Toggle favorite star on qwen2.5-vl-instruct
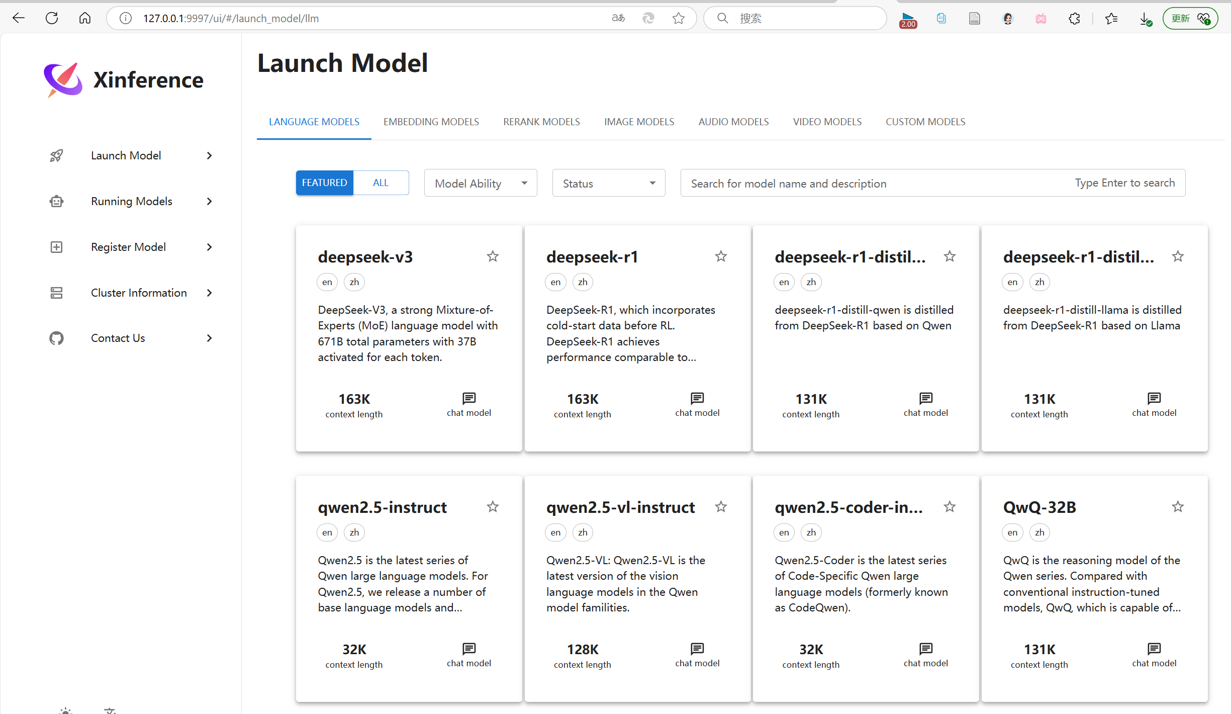The height and width of the screenshot is (714, 1231). pos(721,507)
